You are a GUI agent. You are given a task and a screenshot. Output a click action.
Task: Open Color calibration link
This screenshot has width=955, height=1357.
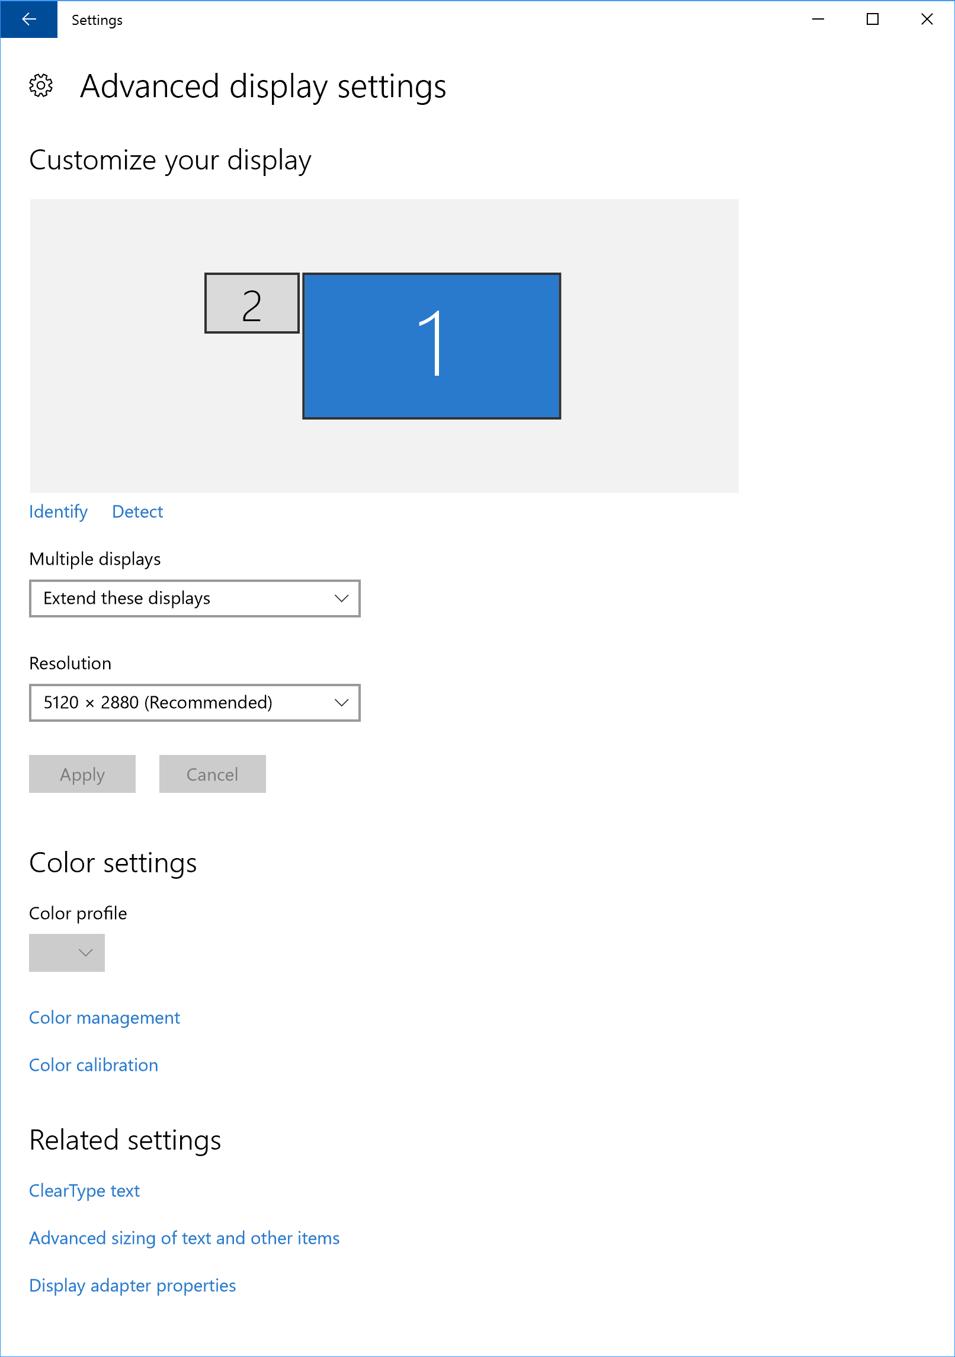94,1065
